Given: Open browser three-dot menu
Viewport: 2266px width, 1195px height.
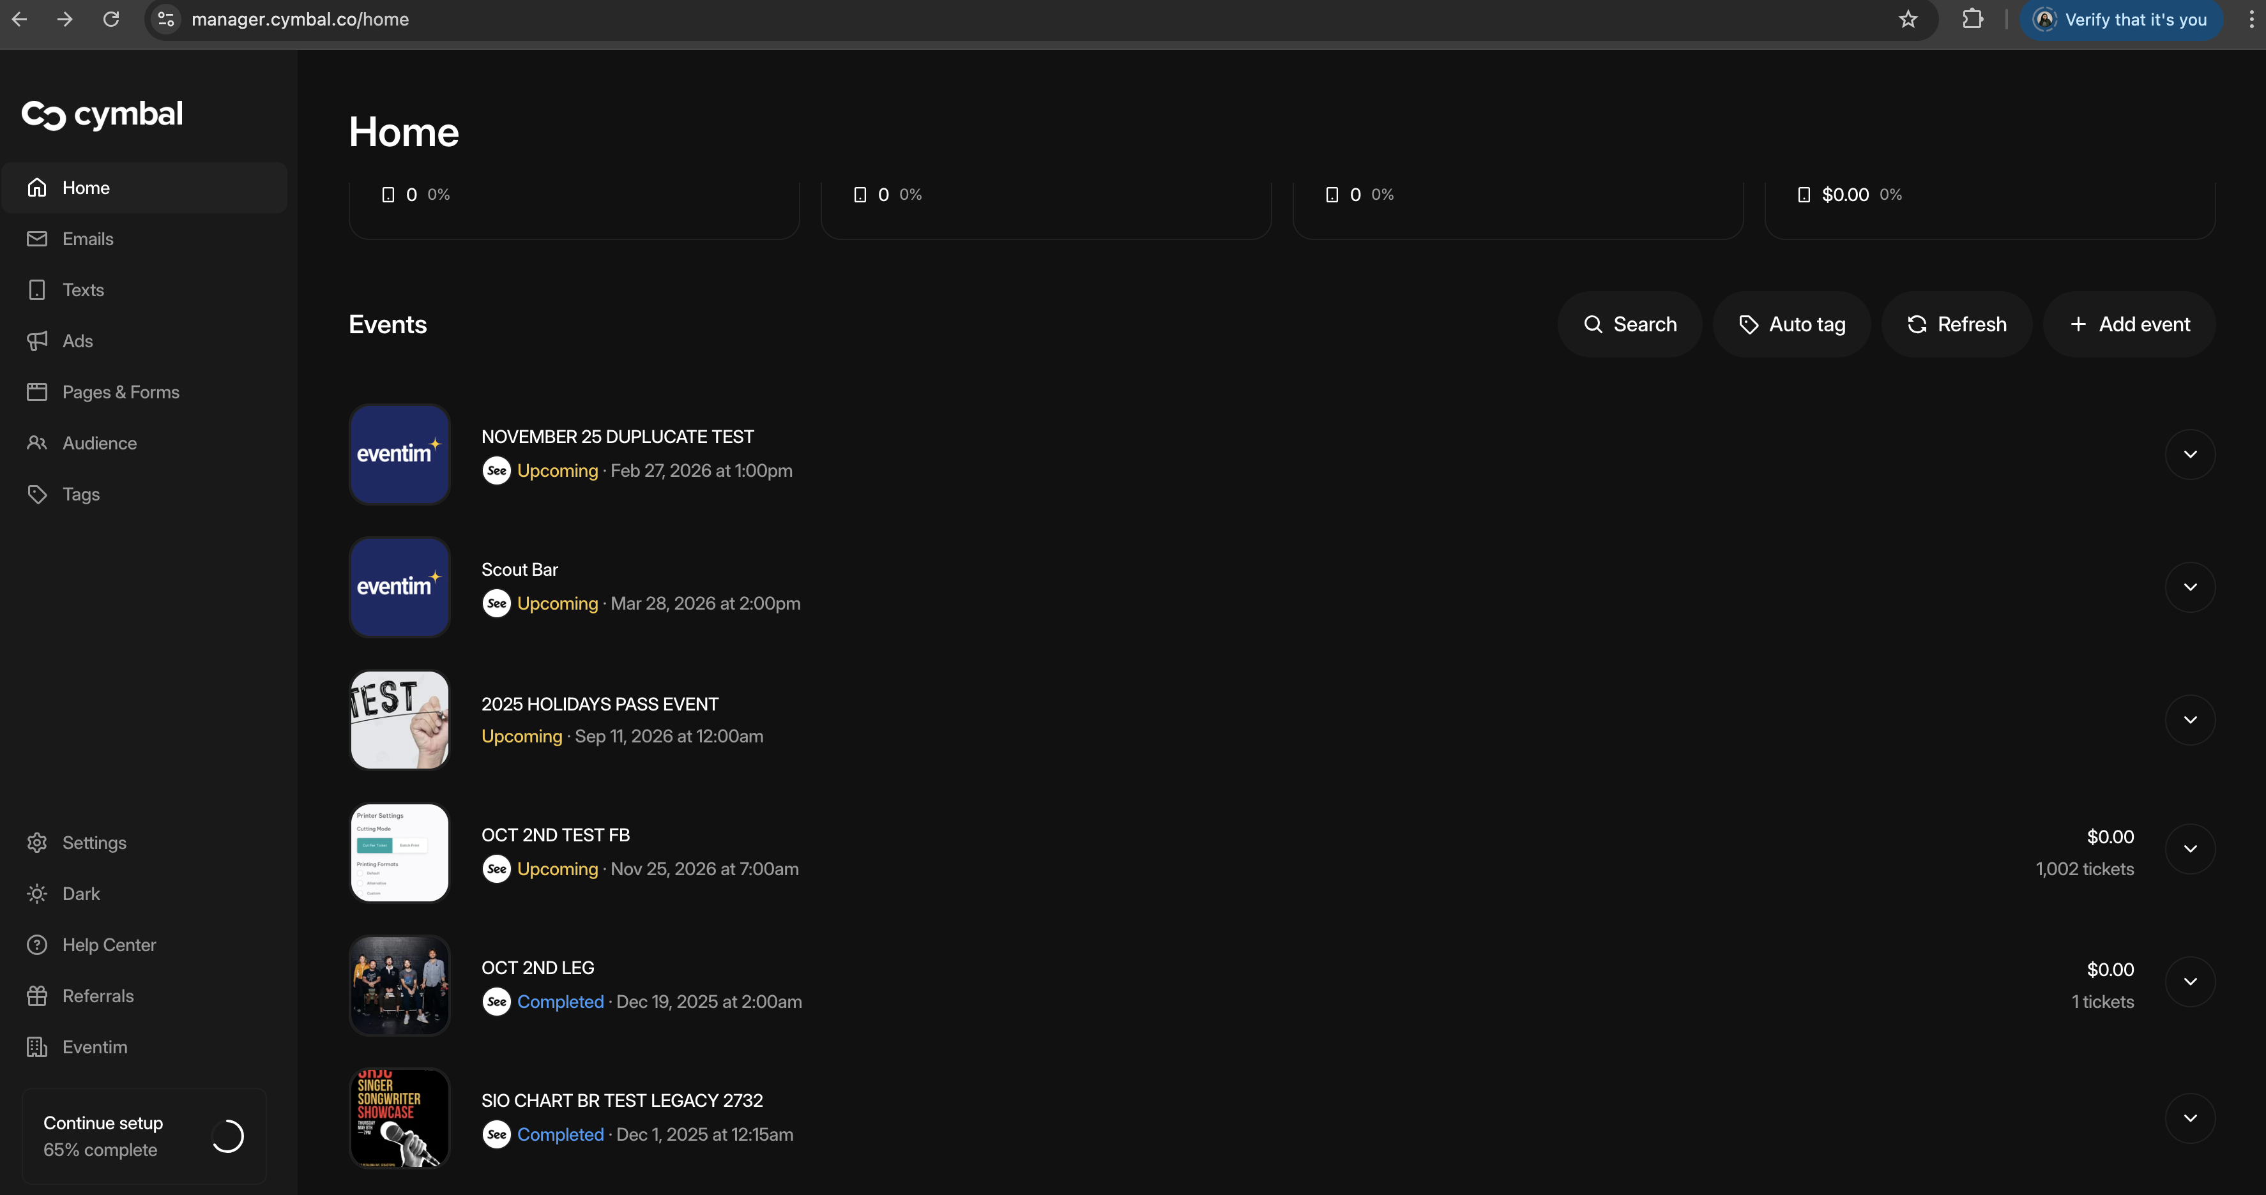Looking at the screenshot, I should (2251, 19).
